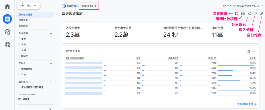Viewport: 265px width, 110px height.
Task: Select the Reports bar chart icon
Action: pyautogui.click(x=7, y=19)
